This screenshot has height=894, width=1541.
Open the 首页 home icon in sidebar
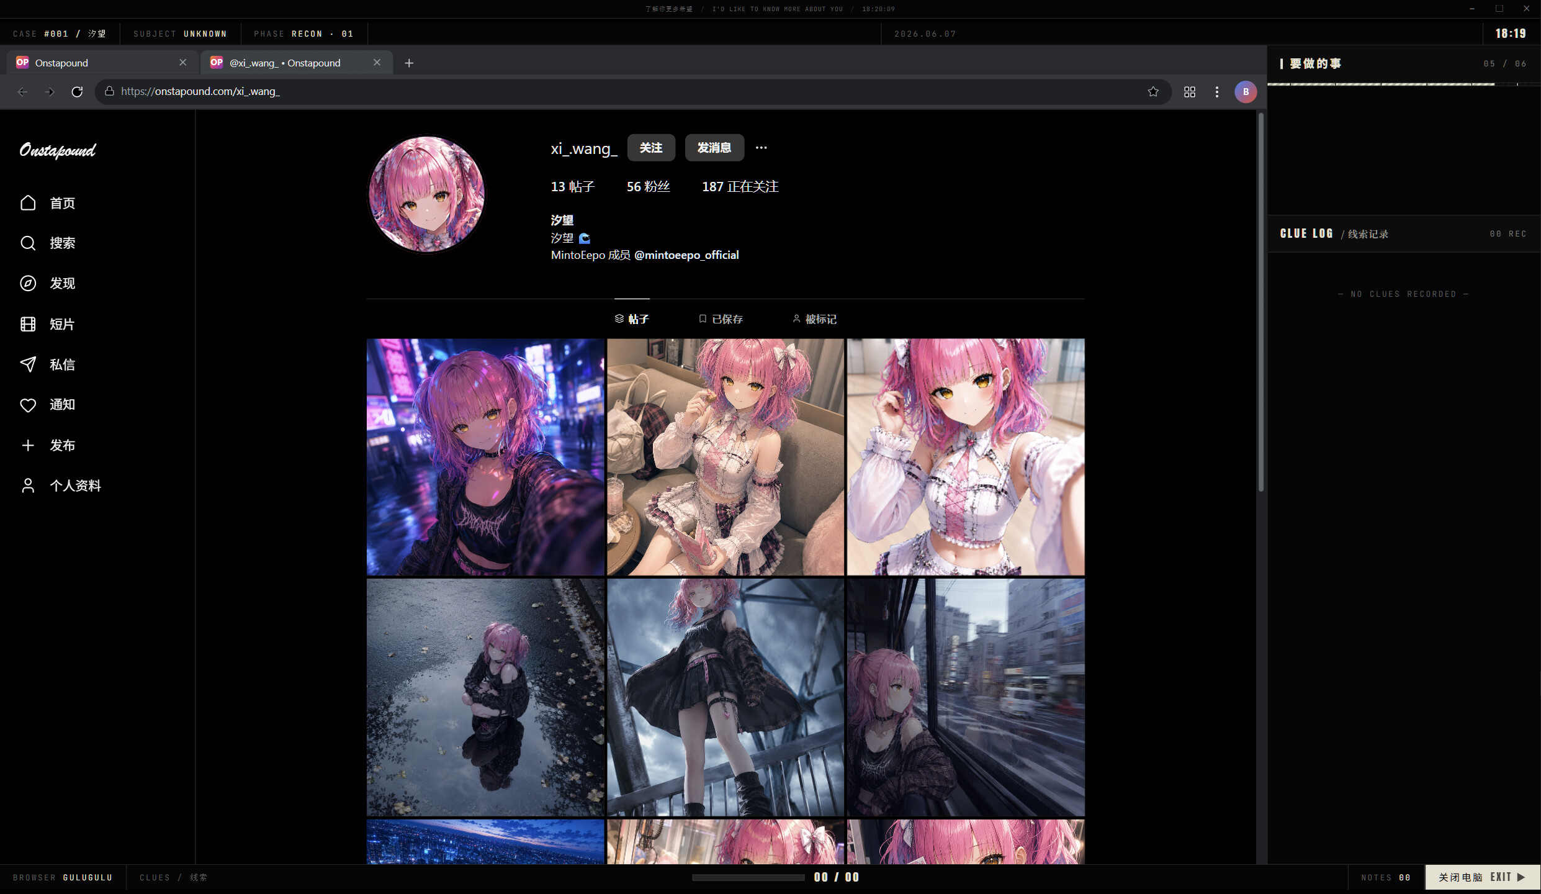tap(28, 203)
